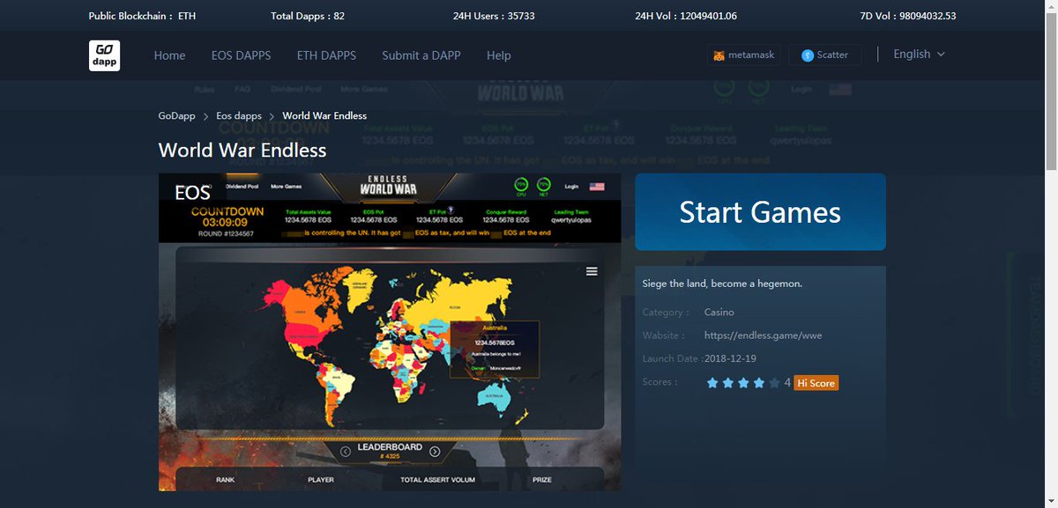Click the Scatter wallet icon

point(807,55)
